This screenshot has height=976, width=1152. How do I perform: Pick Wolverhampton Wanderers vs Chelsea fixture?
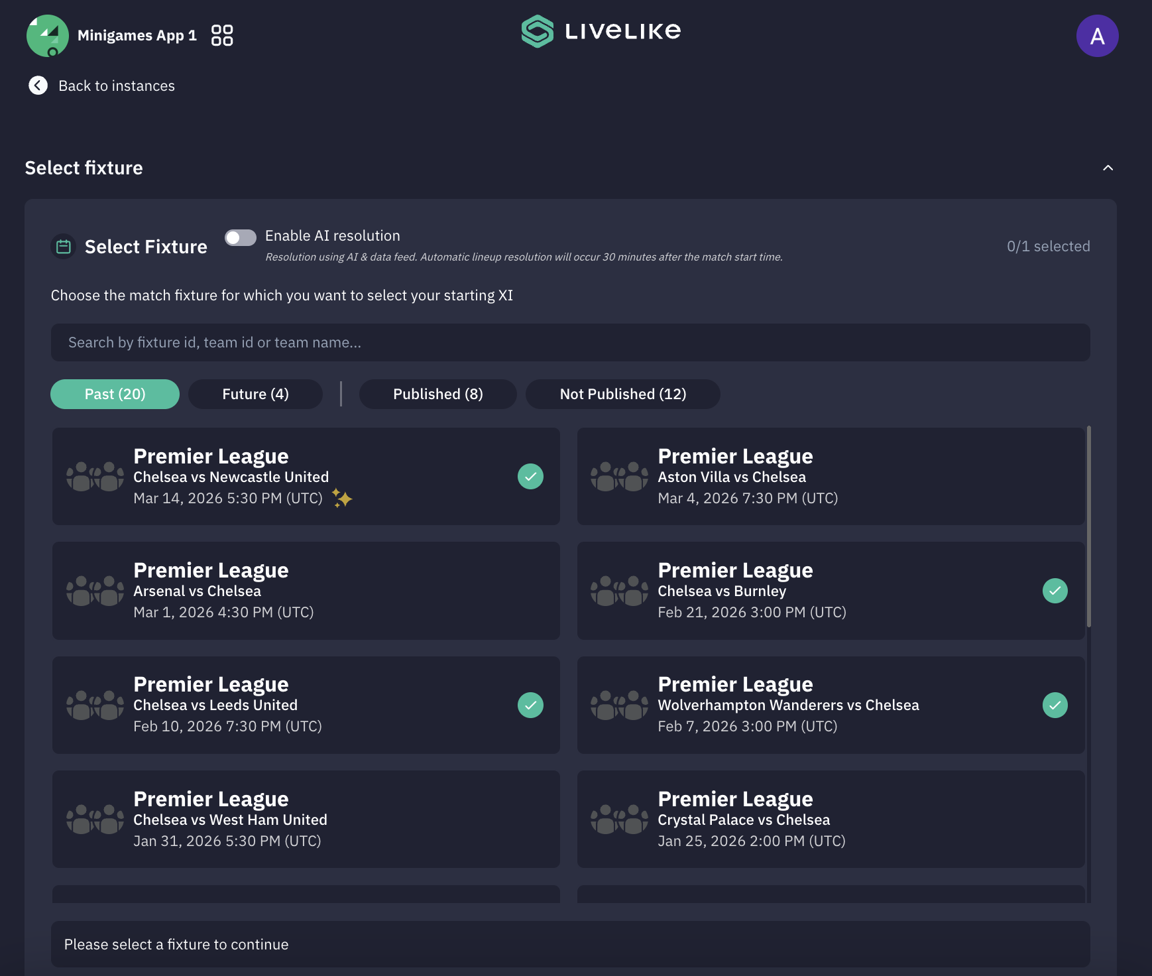click(831, 705)
